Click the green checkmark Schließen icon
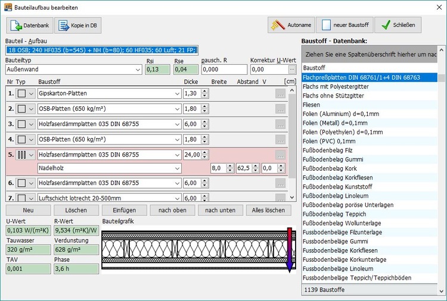 (x=386, y=26)
